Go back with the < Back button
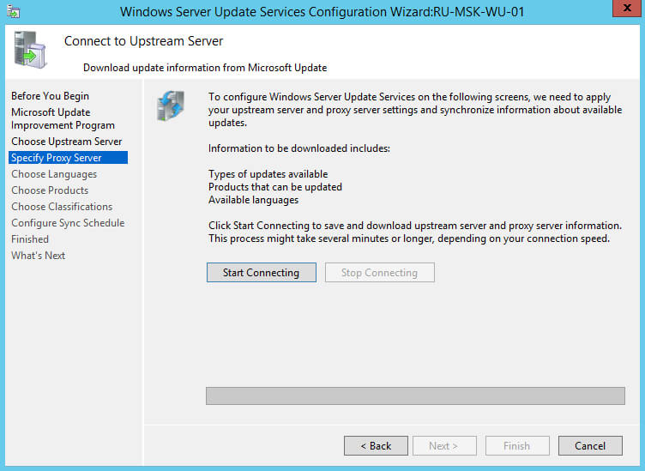645x471 pixels. pyautogui.click(x=376, y=446)
